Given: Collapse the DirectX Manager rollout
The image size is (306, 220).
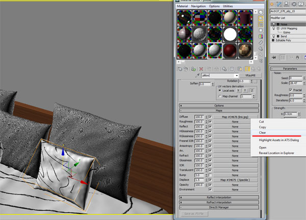Looking at the screenshot, I should point(219,207).
